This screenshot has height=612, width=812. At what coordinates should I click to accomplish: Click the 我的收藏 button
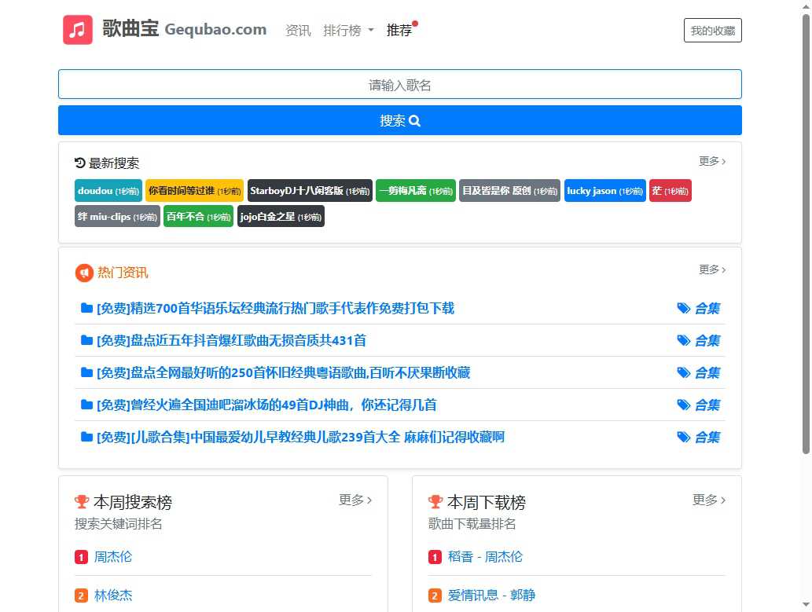pos(712,30)
